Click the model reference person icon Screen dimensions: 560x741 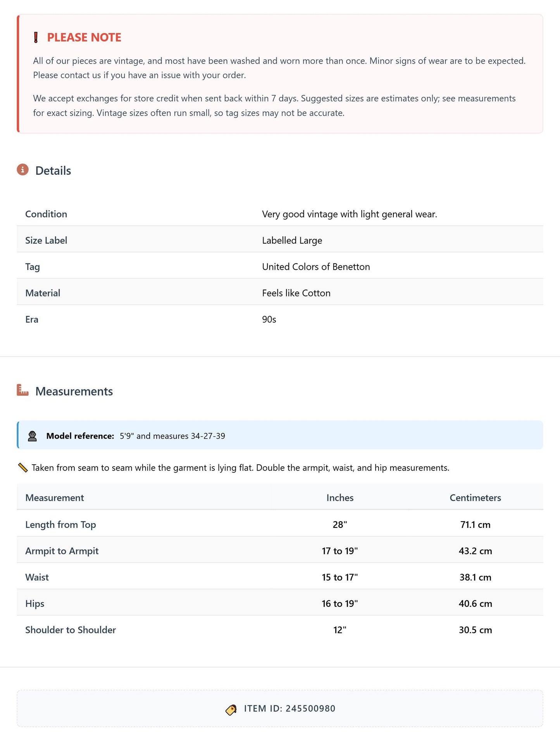point(32,436)
